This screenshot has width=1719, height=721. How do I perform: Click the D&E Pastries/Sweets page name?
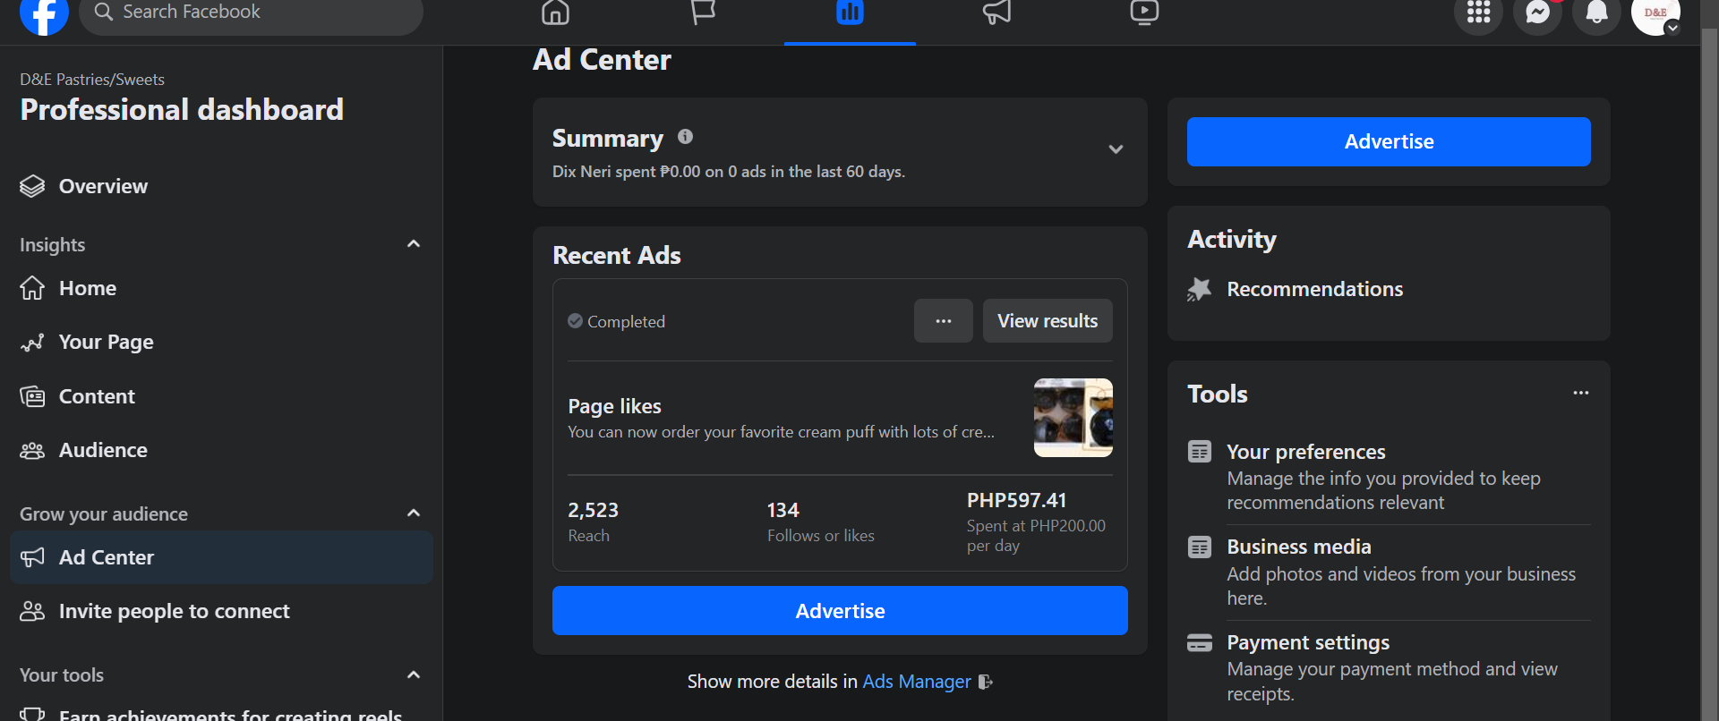[92, 80]
